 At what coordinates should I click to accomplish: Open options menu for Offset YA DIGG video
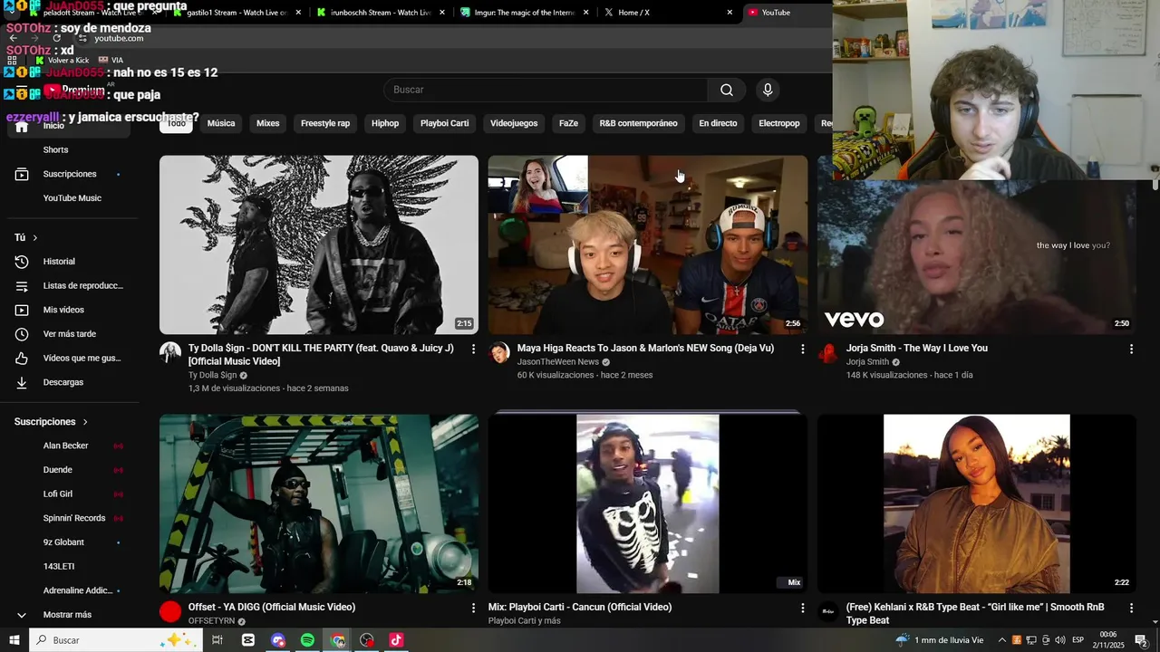click(473, 608)
